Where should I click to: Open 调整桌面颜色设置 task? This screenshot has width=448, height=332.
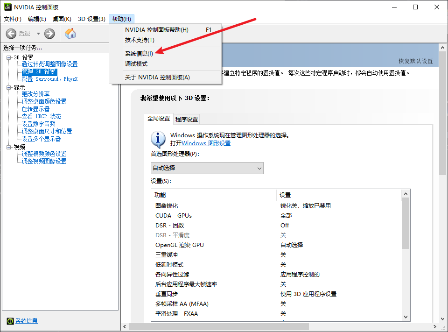(x=44, y=101)
